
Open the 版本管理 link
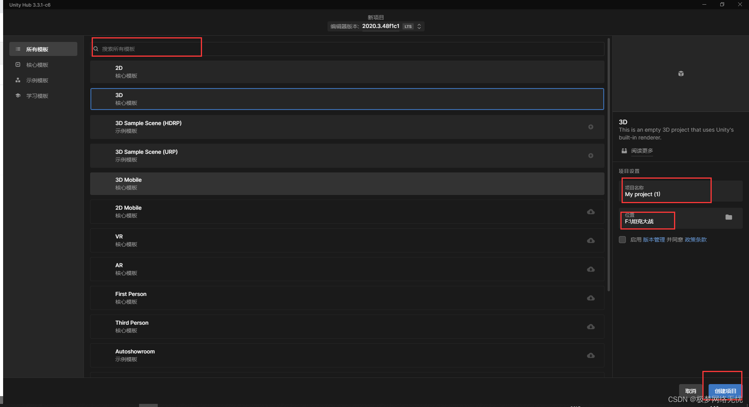click(x=654, y=240)
